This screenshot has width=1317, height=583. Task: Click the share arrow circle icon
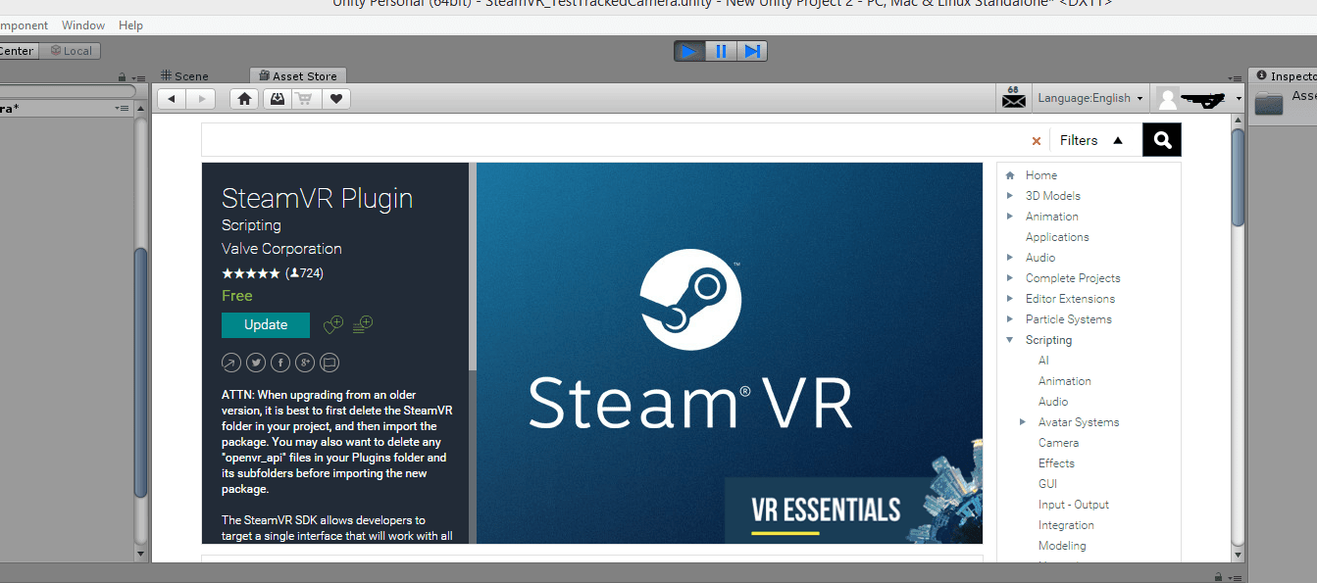(230, 363)
